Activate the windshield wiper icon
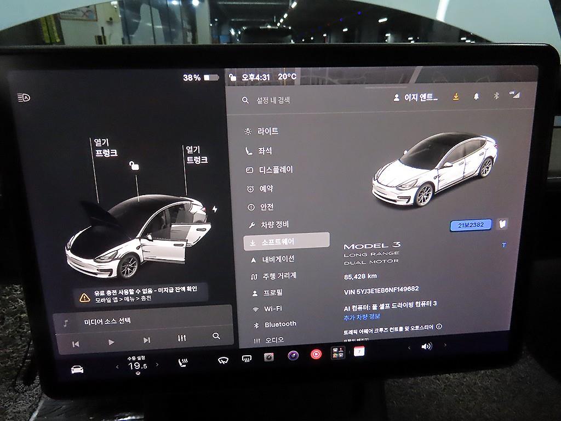This screenshot has width=561, height=421. (x=224, y=360)
